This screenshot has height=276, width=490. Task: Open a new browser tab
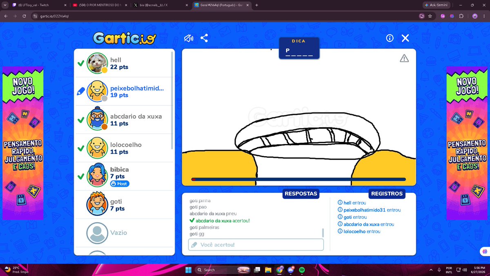tap(256, 5)
